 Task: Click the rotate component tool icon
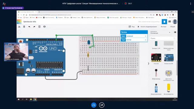click(19, 27)
